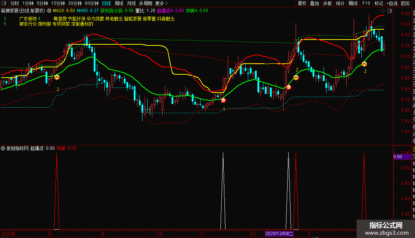This screenshot has width=415, height=238.
Task: Open the 统计 statistics tool
Action: coord(340,3)
